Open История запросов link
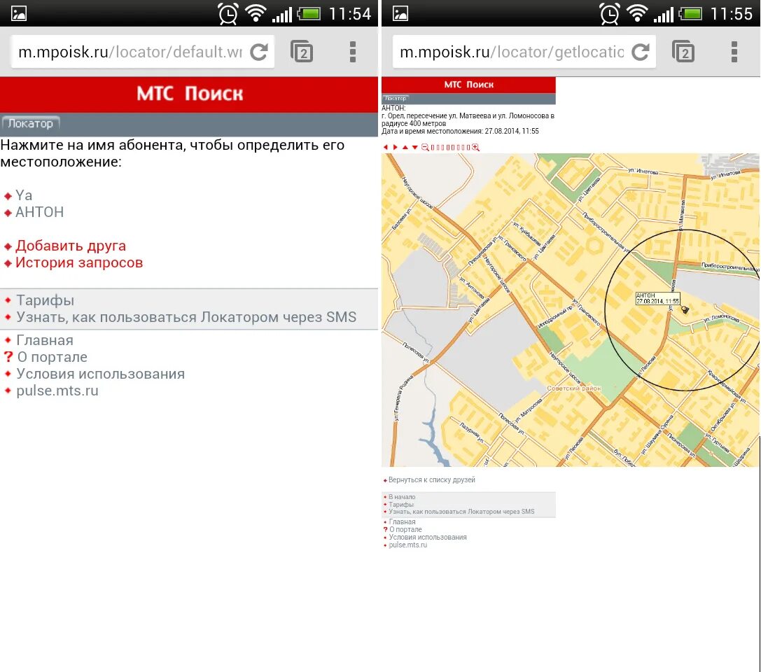 pyautogui.click(x=79, y=262)
